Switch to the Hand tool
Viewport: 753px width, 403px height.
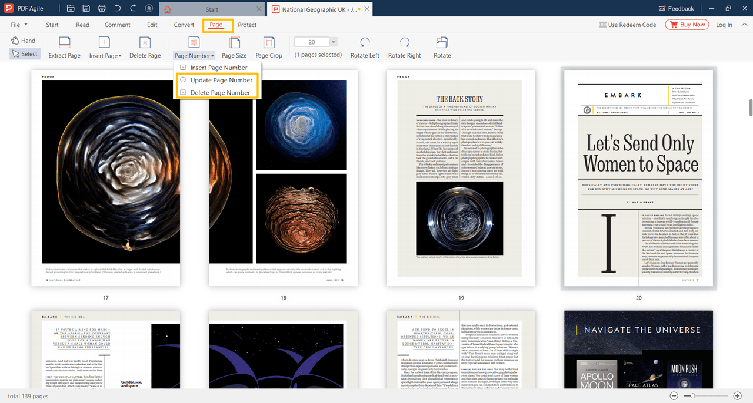pyautogui.click(x=24, y=41)
